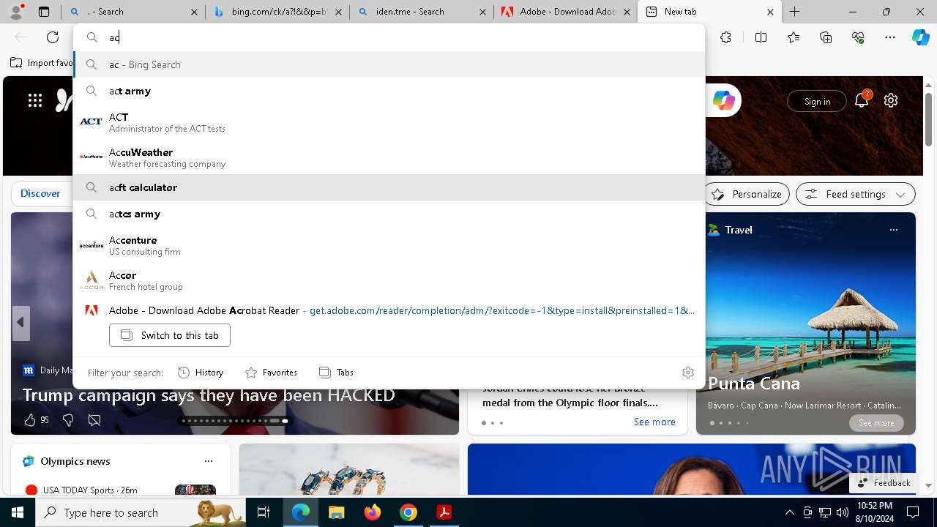The image size is (937, 527).
Task: Toggle the Split screen icon
Action: tap(761, 37)
